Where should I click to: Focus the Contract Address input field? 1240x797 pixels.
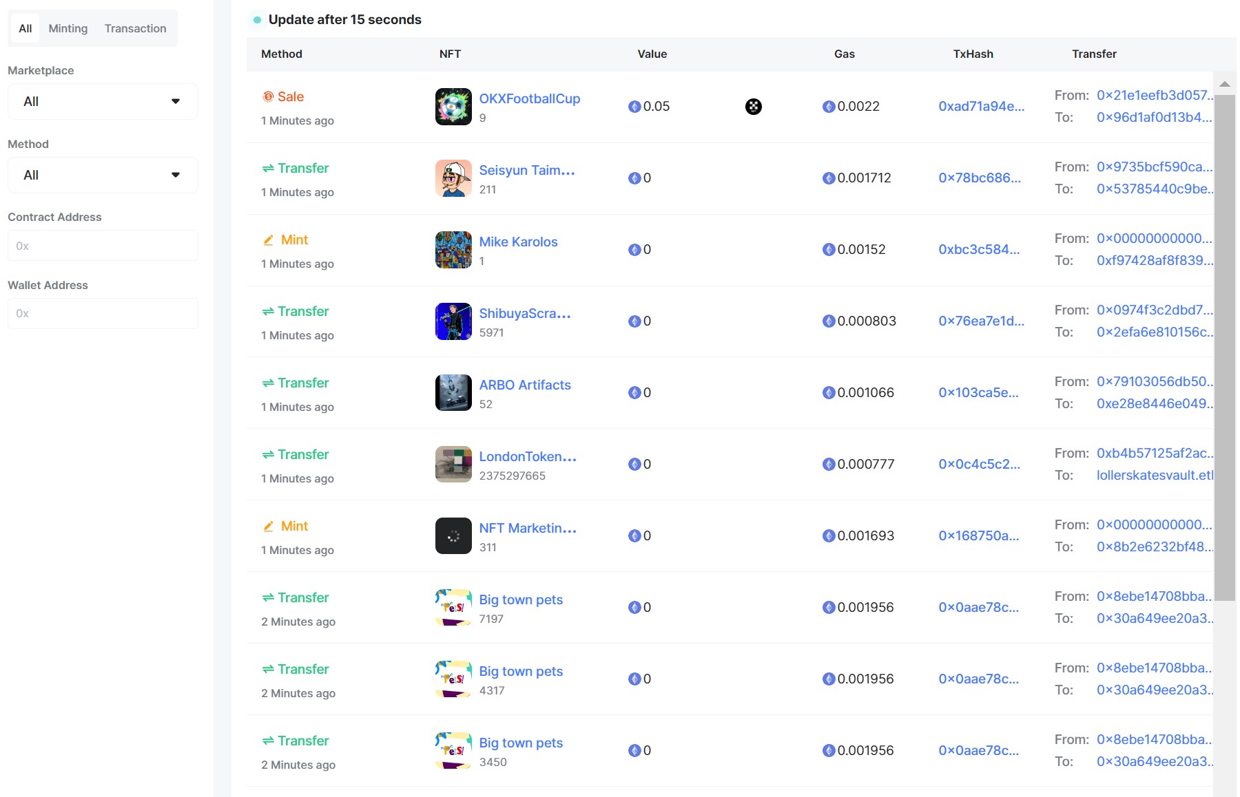click(103, 246)
